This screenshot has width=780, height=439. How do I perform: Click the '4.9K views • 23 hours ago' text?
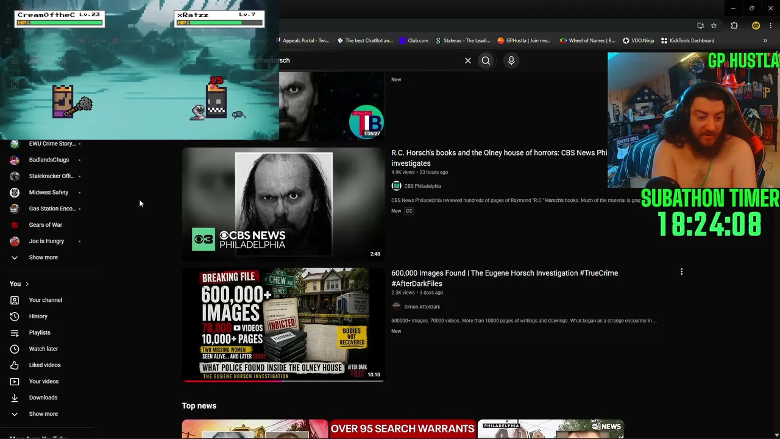(x=420, y=173)
